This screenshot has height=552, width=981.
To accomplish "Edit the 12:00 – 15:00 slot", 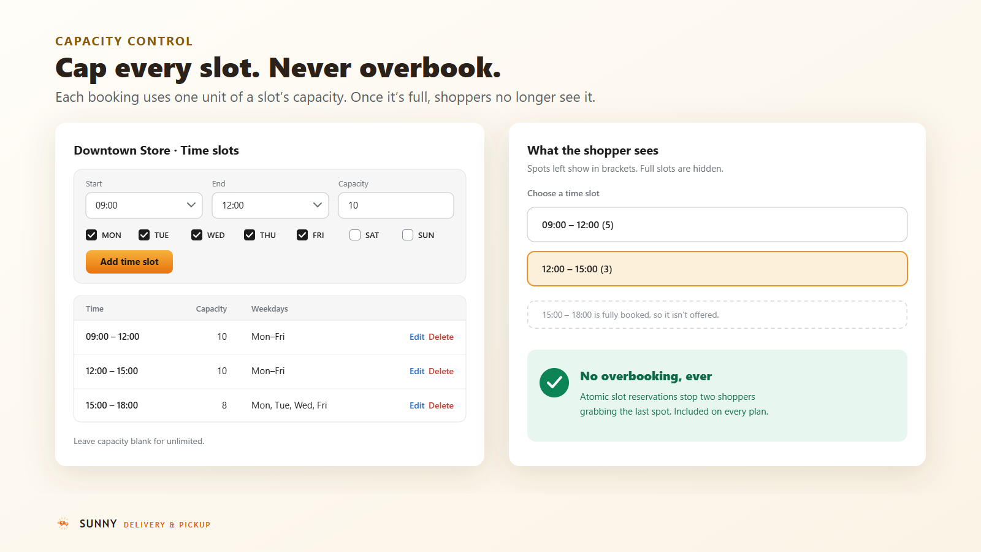I will tap(417, 371).
